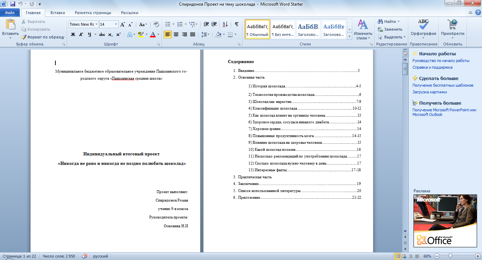Expand the font size dropdown showing 14
The image size is (482, 260).
coord(116,24)
